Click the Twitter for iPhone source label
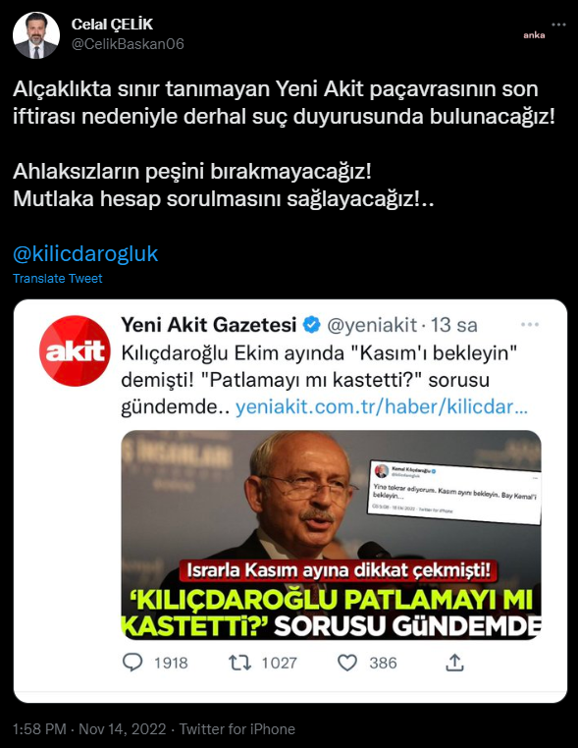 pyautogui.click(x=237, y=729)
